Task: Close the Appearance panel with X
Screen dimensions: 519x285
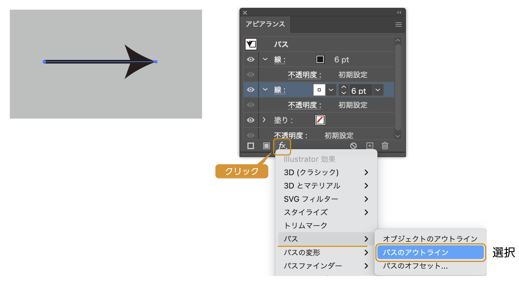Action: coord(245,13)
